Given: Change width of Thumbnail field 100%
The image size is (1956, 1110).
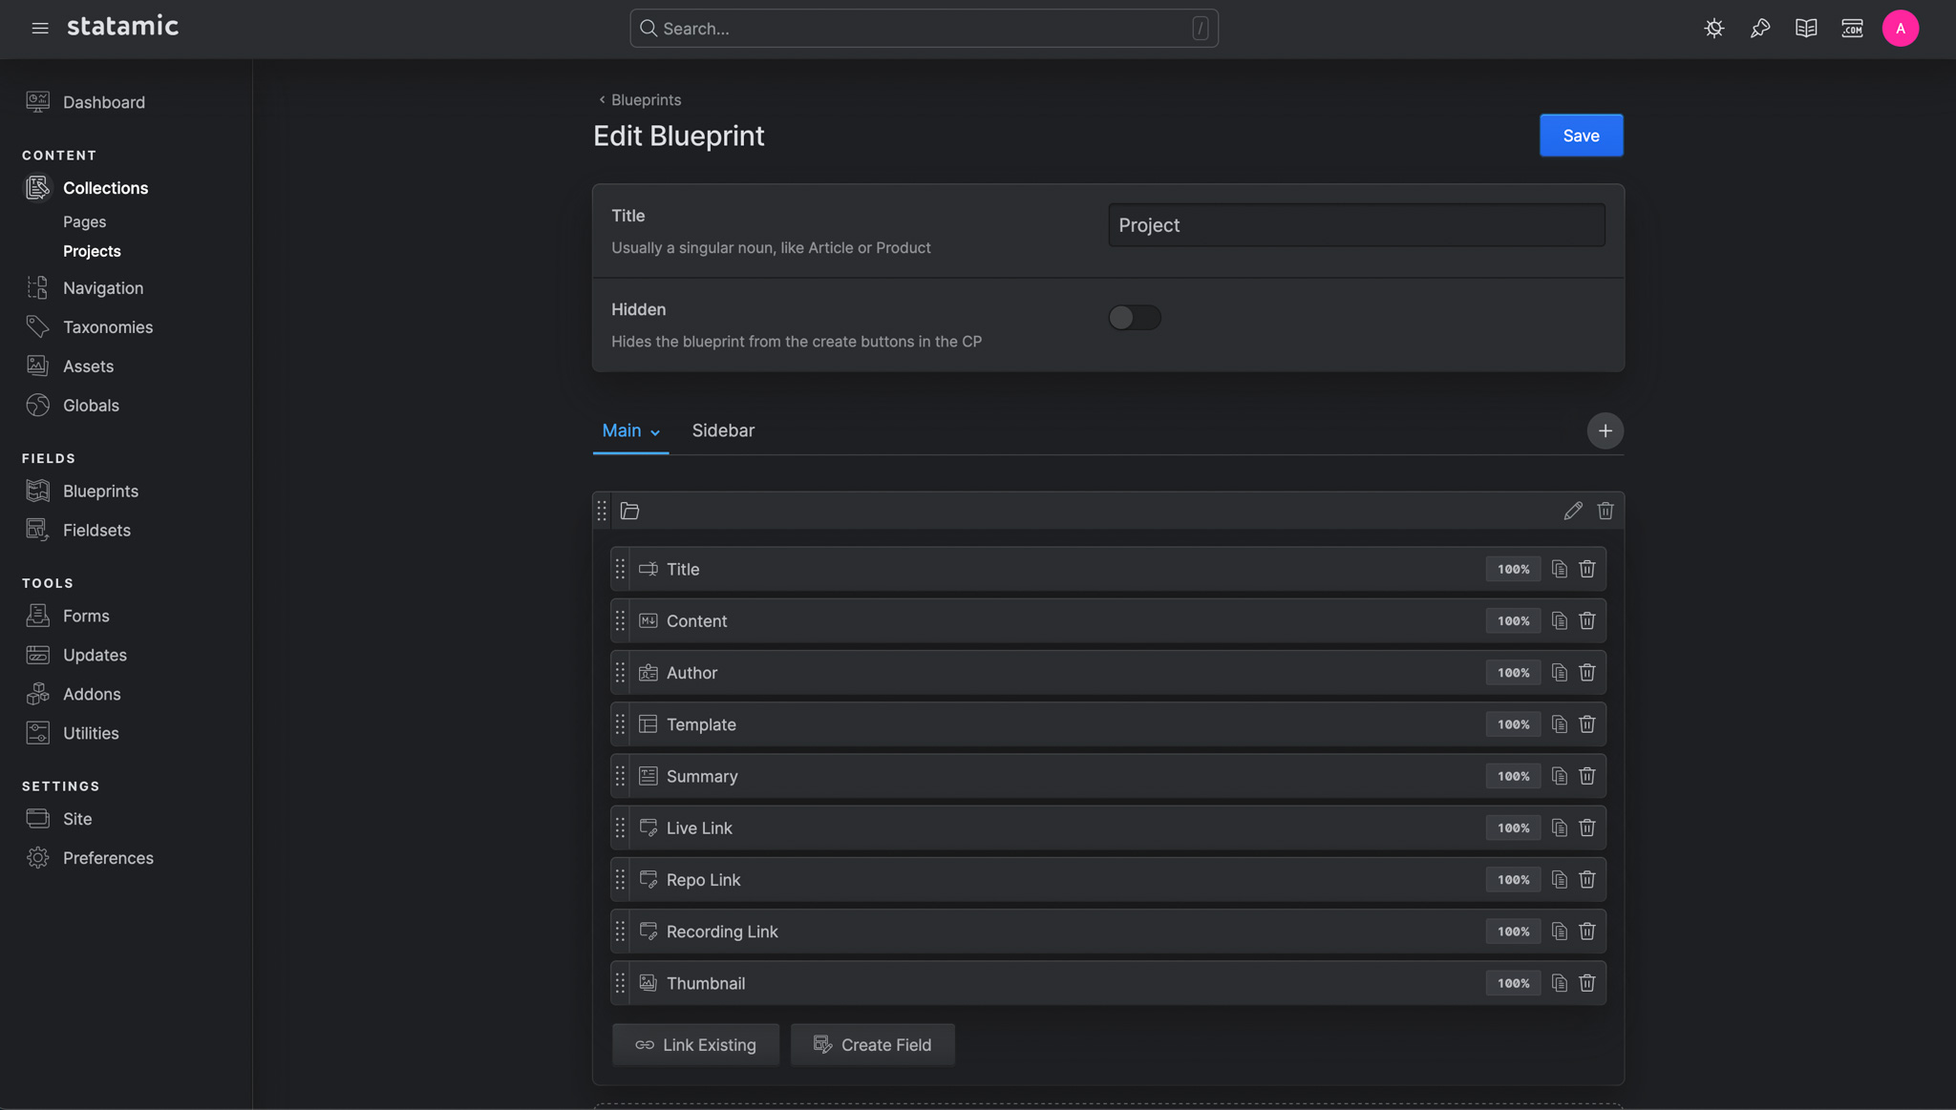Looking at the screenshot, I should tap(1513, 983).
